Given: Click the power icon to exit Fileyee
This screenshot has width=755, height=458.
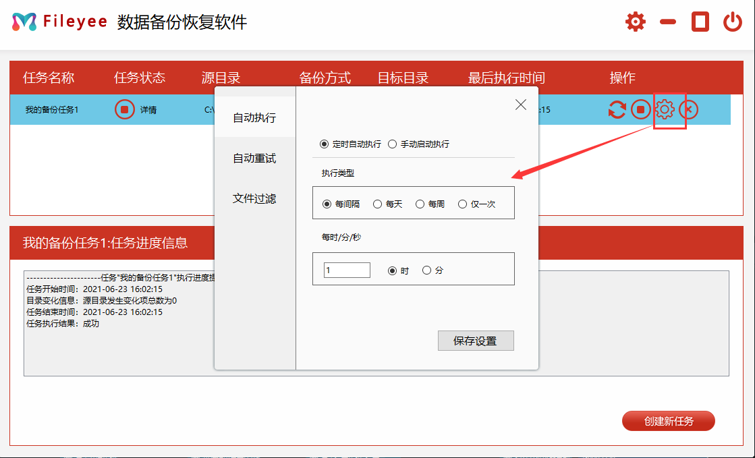Looking at the screenshot, I should tap(732, 22).
